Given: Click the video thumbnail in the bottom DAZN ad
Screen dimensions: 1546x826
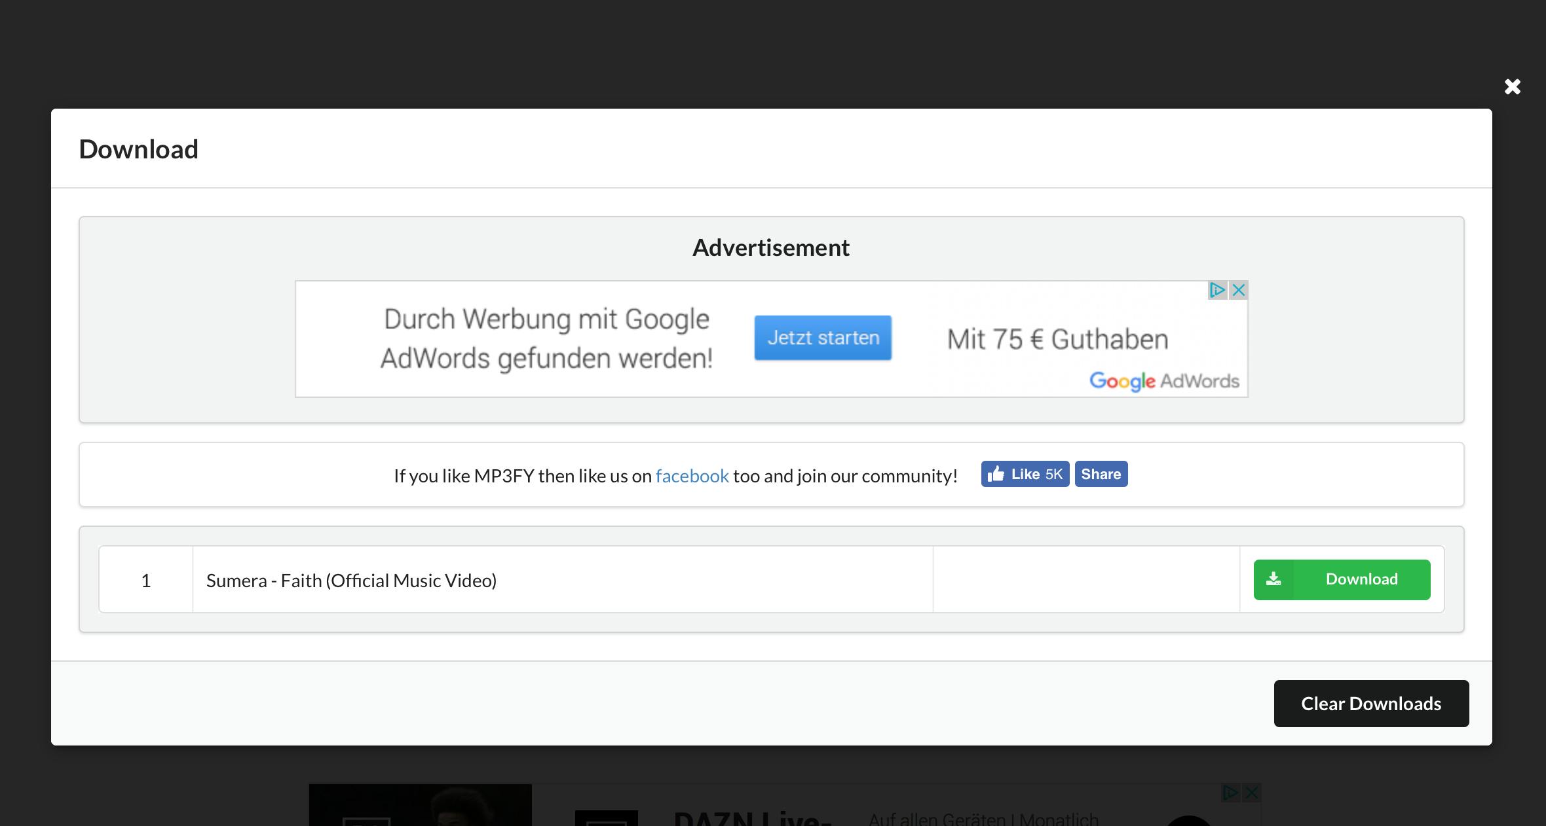Looking at the screenshot, I should (420, 806).
